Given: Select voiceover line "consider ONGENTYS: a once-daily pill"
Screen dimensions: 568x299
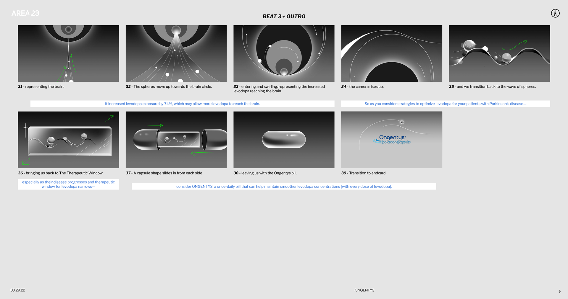Looking at the screenshot, I should (x=284, y=187).
